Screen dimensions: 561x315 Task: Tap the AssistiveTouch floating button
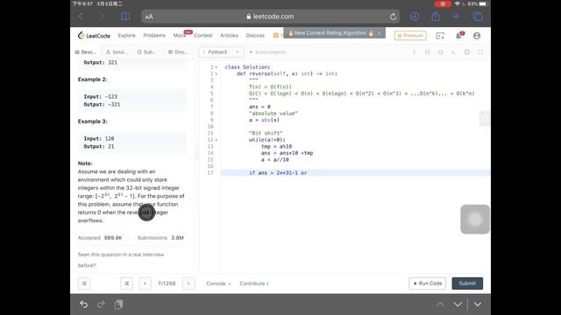click(475, 220)
